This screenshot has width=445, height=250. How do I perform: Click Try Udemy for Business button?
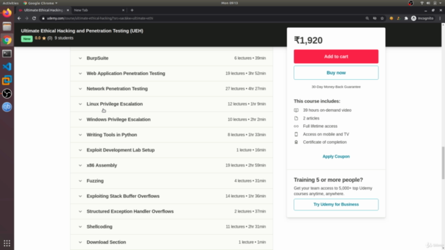click(x=336, y=204)
